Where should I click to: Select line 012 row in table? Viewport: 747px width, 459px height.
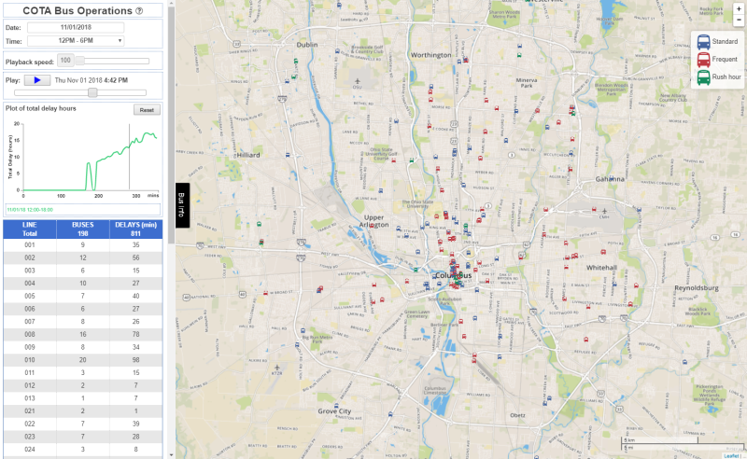[83, 385]
